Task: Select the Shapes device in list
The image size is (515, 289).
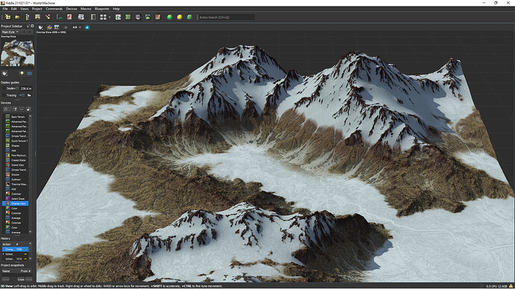Action: pos(16,145)
